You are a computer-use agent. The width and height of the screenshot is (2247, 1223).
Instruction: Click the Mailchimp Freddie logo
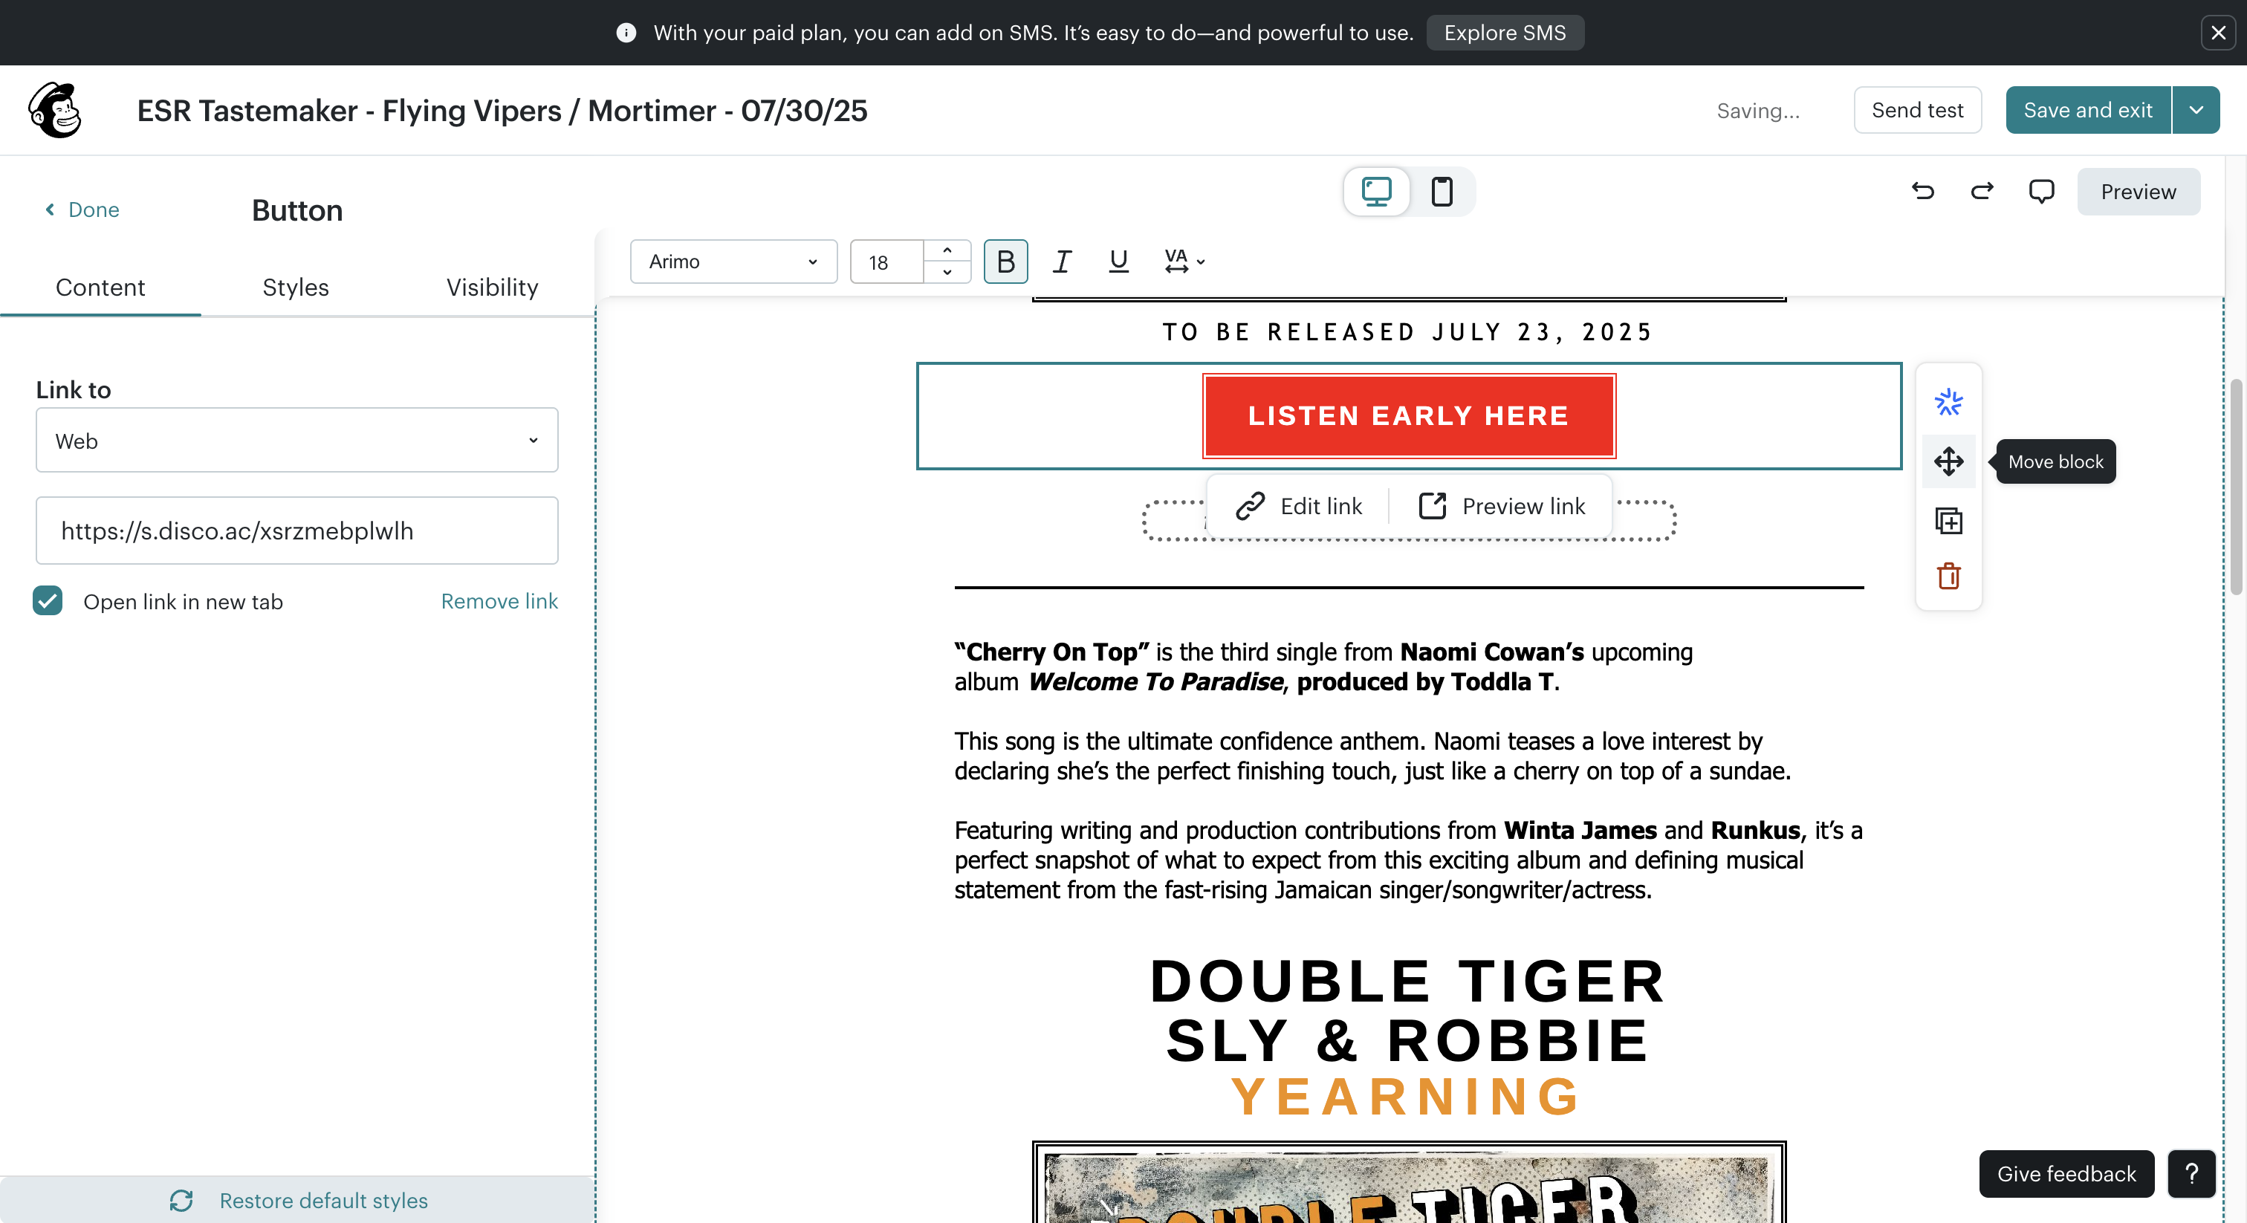55,110
